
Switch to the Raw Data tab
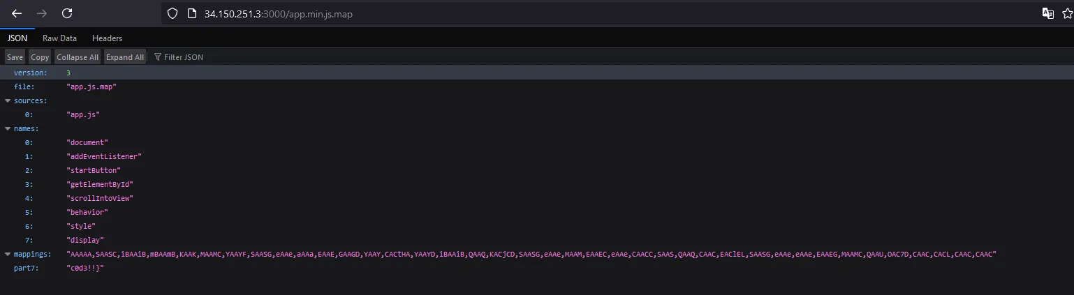(59, 38)
